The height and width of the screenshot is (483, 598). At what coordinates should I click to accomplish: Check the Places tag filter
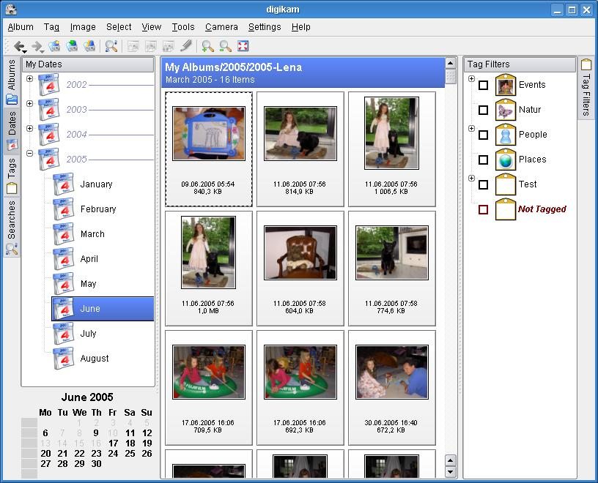(483, 160)
